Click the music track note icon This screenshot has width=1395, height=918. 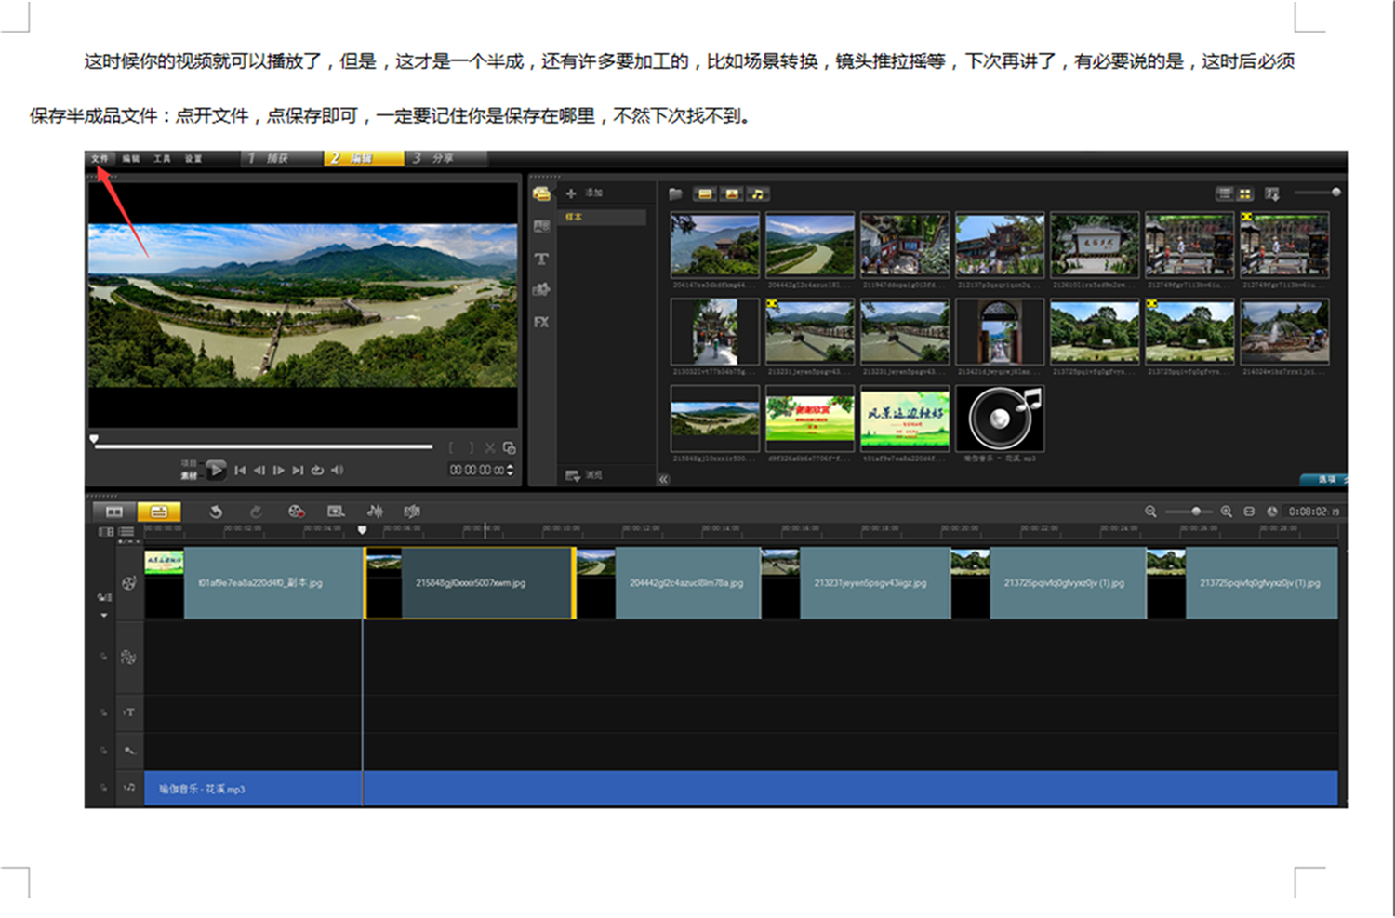coord(129,788)
